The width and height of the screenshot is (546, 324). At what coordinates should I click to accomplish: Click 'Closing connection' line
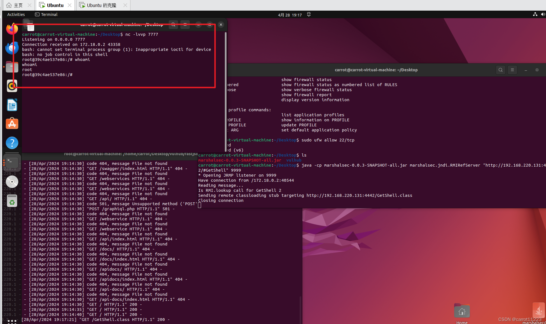pos(221,200)
